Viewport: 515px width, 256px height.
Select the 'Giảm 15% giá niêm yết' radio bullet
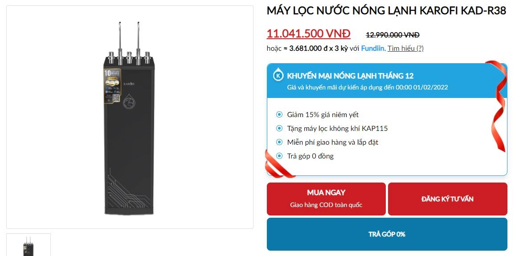click(279, 115)
